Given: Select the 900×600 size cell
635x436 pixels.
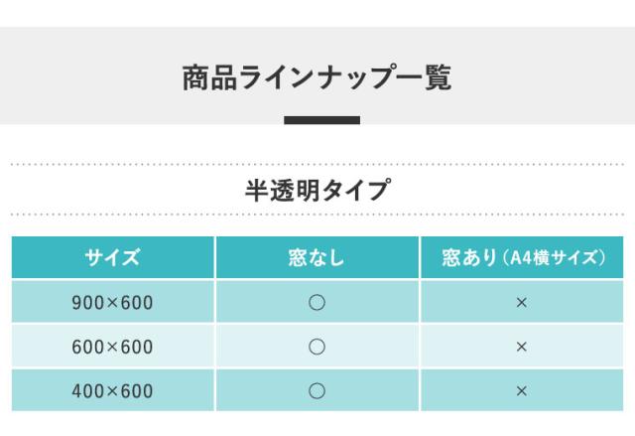Looking at the screenshot, I should click(111, 302).
